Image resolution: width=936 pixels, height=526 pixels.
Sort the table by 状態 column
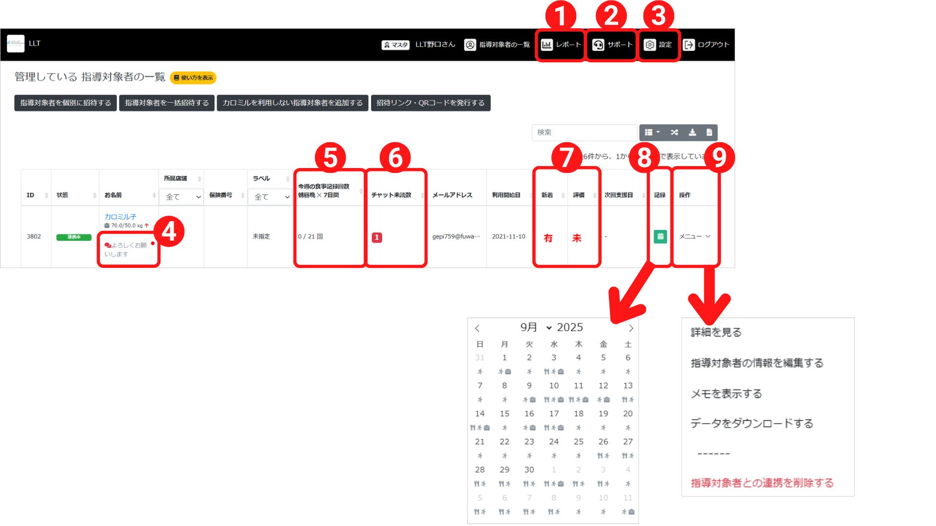[75, 195]
